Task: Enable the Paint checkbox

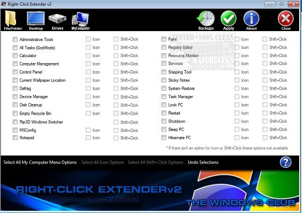Action: pyautogui.click(x=164, y=39)
